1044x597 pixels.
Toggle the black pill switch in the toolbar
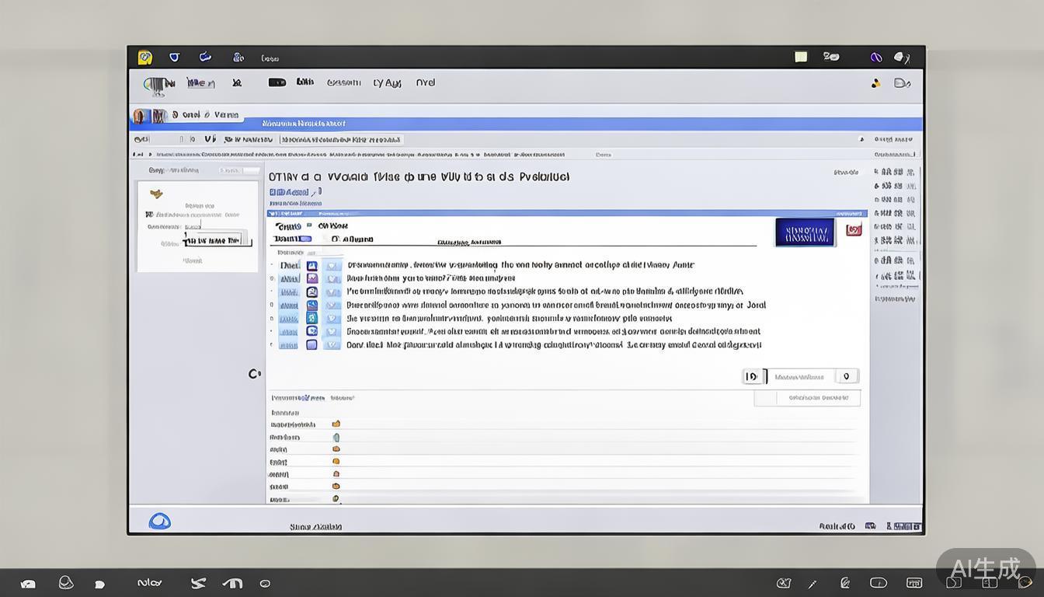tap(277, 82)
